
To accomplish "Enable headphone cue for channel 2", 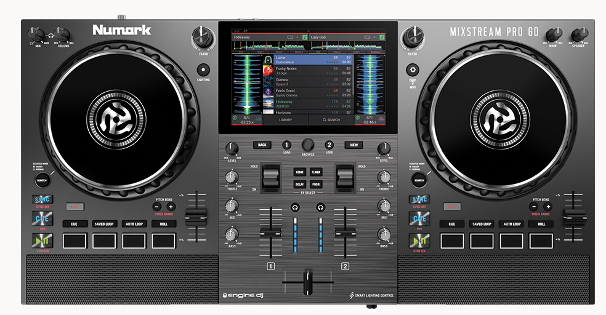I will click(x=320, y=208).
